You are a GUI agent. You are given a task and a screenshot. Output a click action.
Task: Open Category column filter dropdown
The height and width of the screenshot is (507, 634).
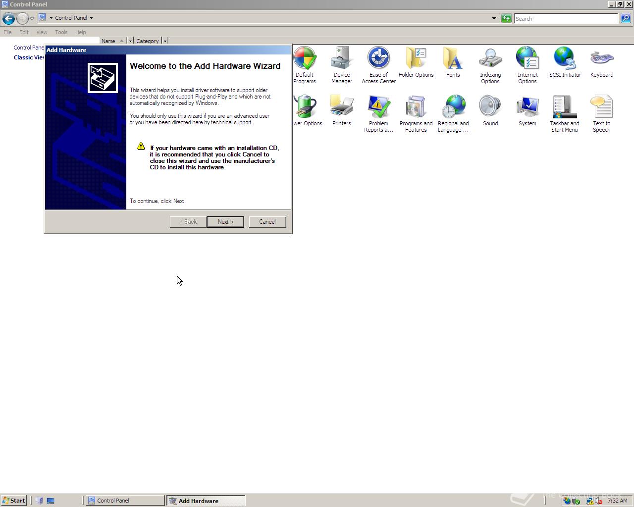165,41
